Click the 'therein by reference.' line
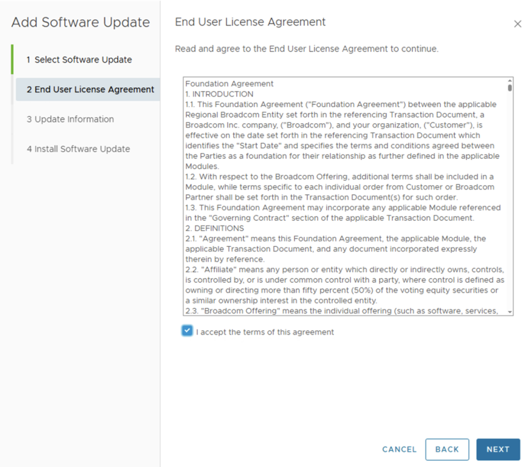 click(225, 259)
